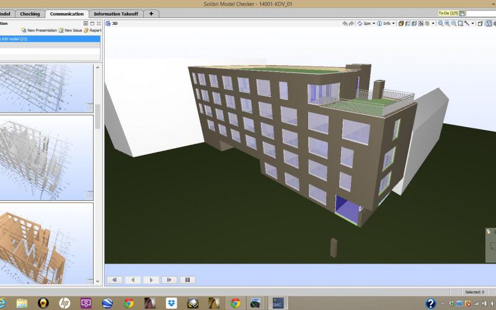The width and height of the screenshot is (496, 310).
Task: Open the grey structural frame slide thumbnail
Action: [46, 157]
